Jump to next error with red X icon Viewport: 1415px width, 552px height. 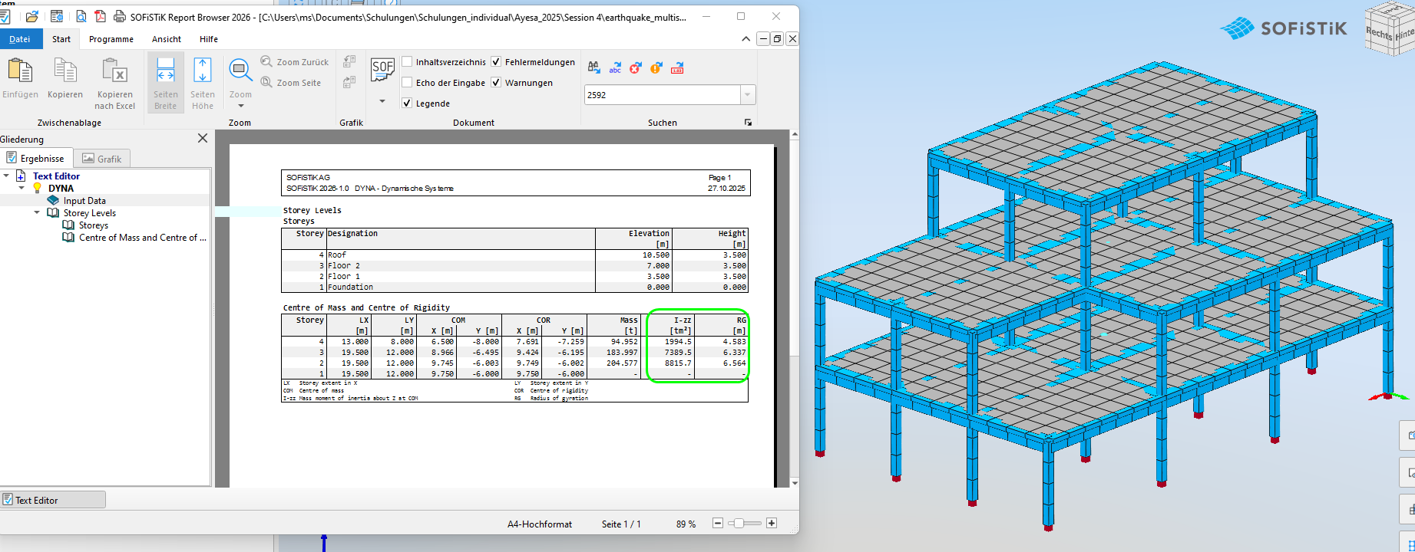coord(635,68)
